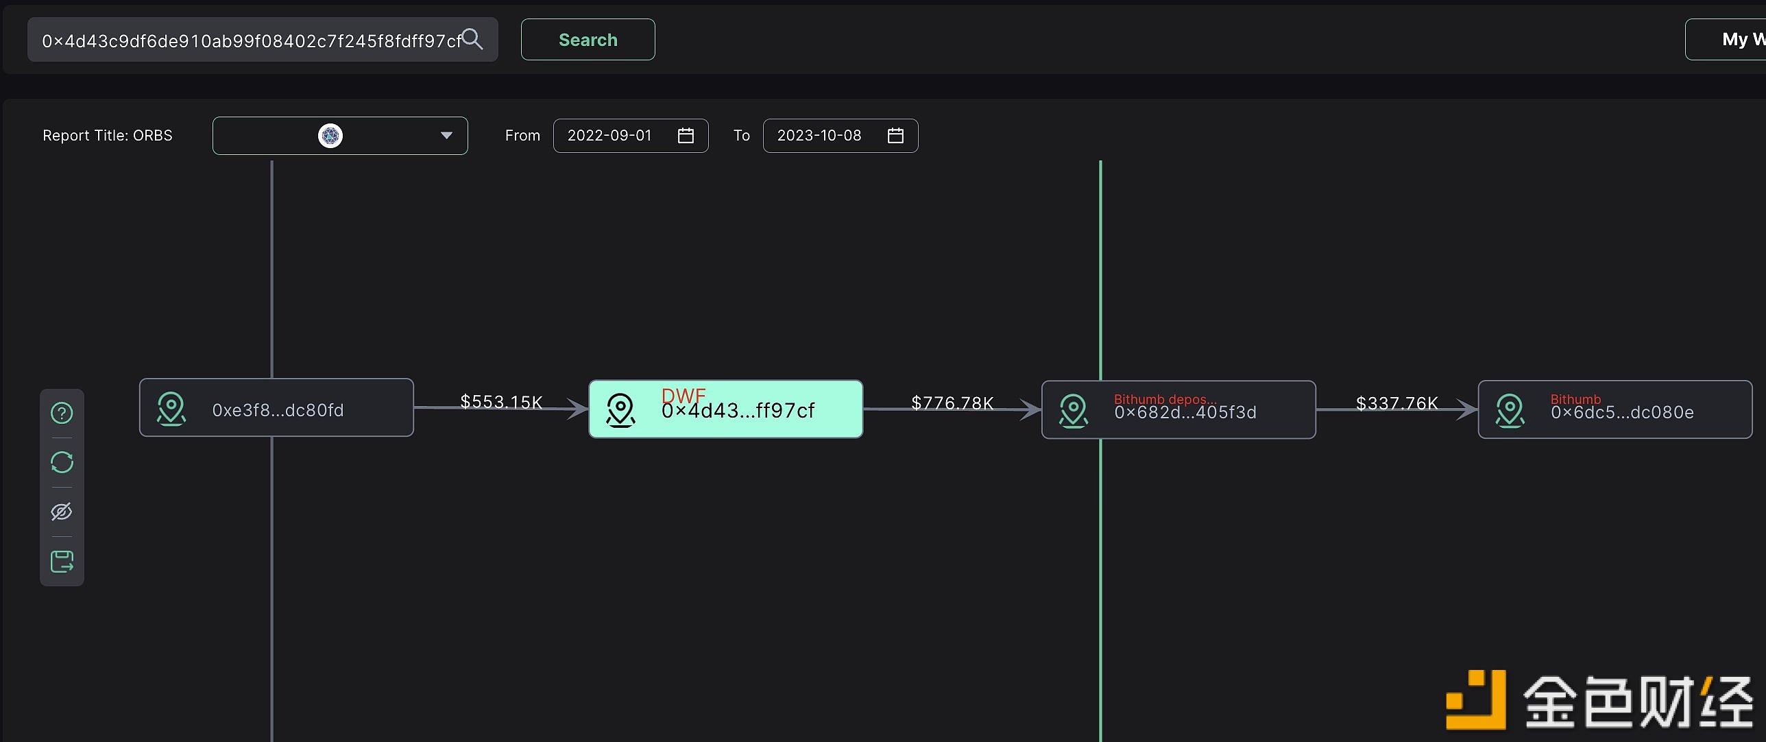Select the Bithumb deposit 0x682d...405f3d node

pyautogui.click(x=1178, y=409)
